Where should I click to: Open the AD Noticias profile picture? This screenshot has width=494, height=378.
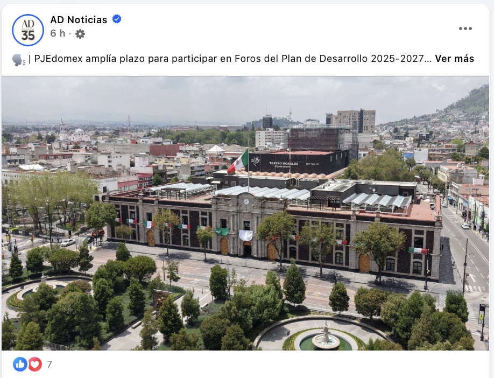[28, 30]
